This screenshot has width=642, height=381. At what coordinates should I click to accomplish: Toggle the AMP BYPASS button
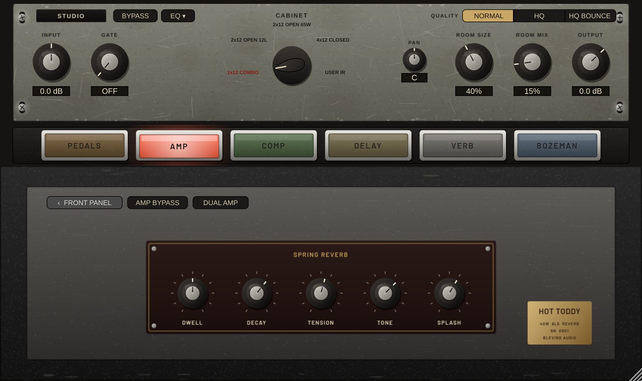(157, 203)
